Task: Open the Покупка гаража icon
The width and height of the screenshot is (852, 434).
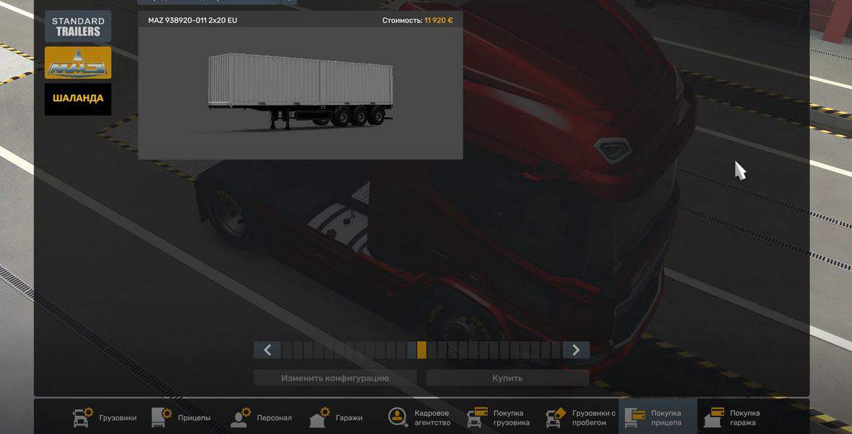Action: click(x=714, y=417)
